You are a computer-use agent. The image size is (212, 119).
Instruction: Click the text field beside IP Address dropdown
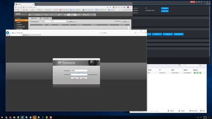60,21
